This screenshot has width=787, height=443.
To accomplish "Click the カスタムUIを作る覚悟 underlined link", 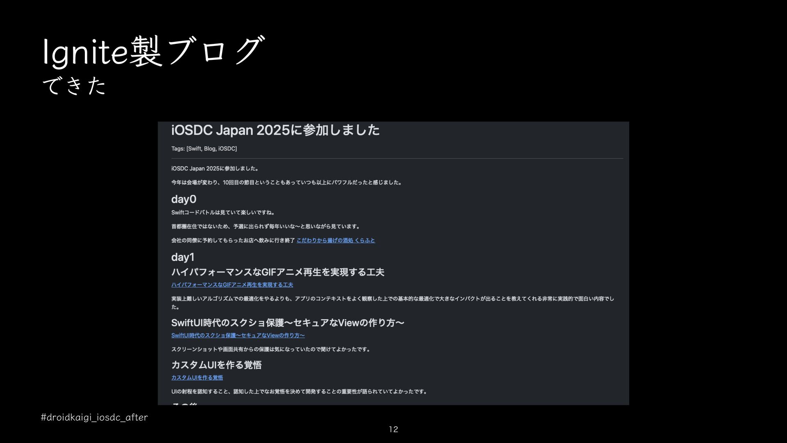I will [197, 378].
